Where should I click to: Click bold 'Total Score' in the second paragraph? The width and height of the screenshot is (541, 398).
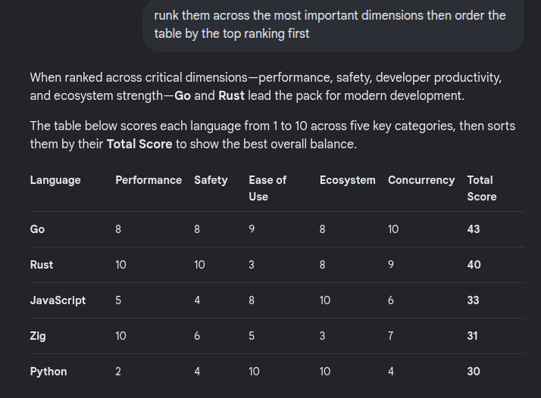[x=139, y=144]
